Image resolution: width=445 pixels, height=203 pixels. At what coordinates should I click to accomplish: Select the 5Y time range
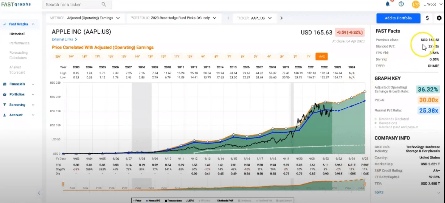tap(256, 56)
